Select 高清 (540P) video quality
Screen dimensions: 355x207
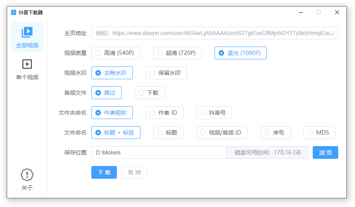click(x=116, y=53)
